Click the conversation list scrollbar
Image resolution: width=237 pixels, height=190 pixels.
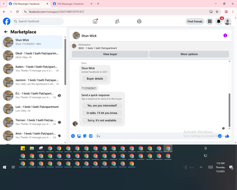coord(65,62)
